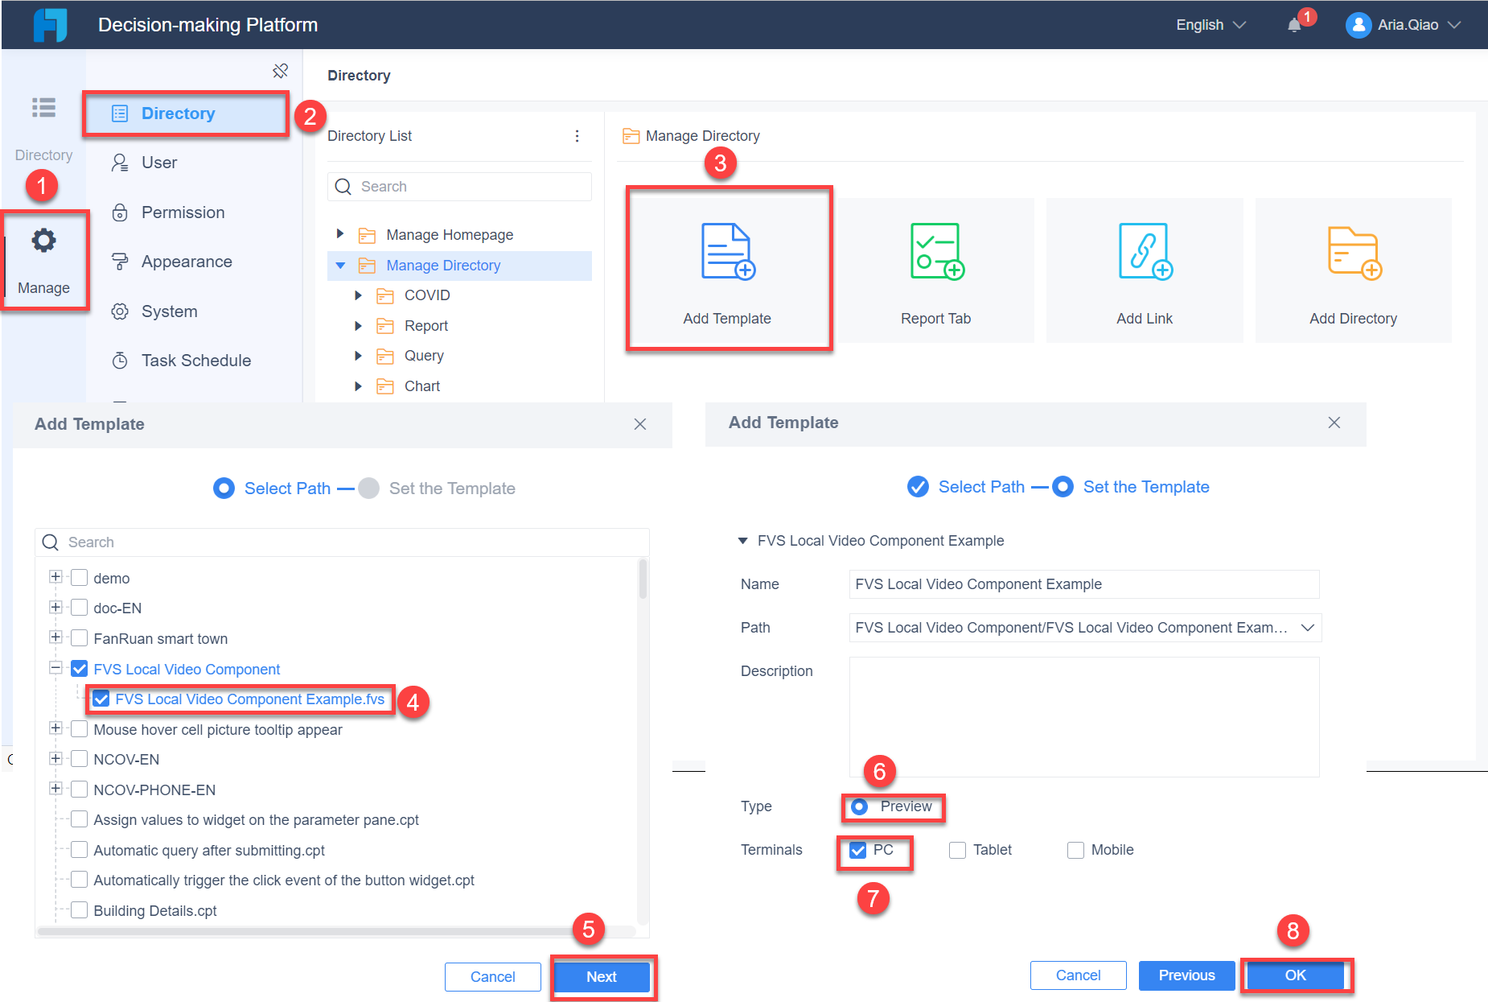Select the Report Tab option

(x=935, y=270)
